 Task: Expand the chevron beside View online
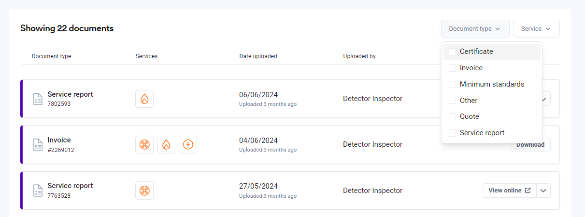pyautogui.click(x=543, y=191)
